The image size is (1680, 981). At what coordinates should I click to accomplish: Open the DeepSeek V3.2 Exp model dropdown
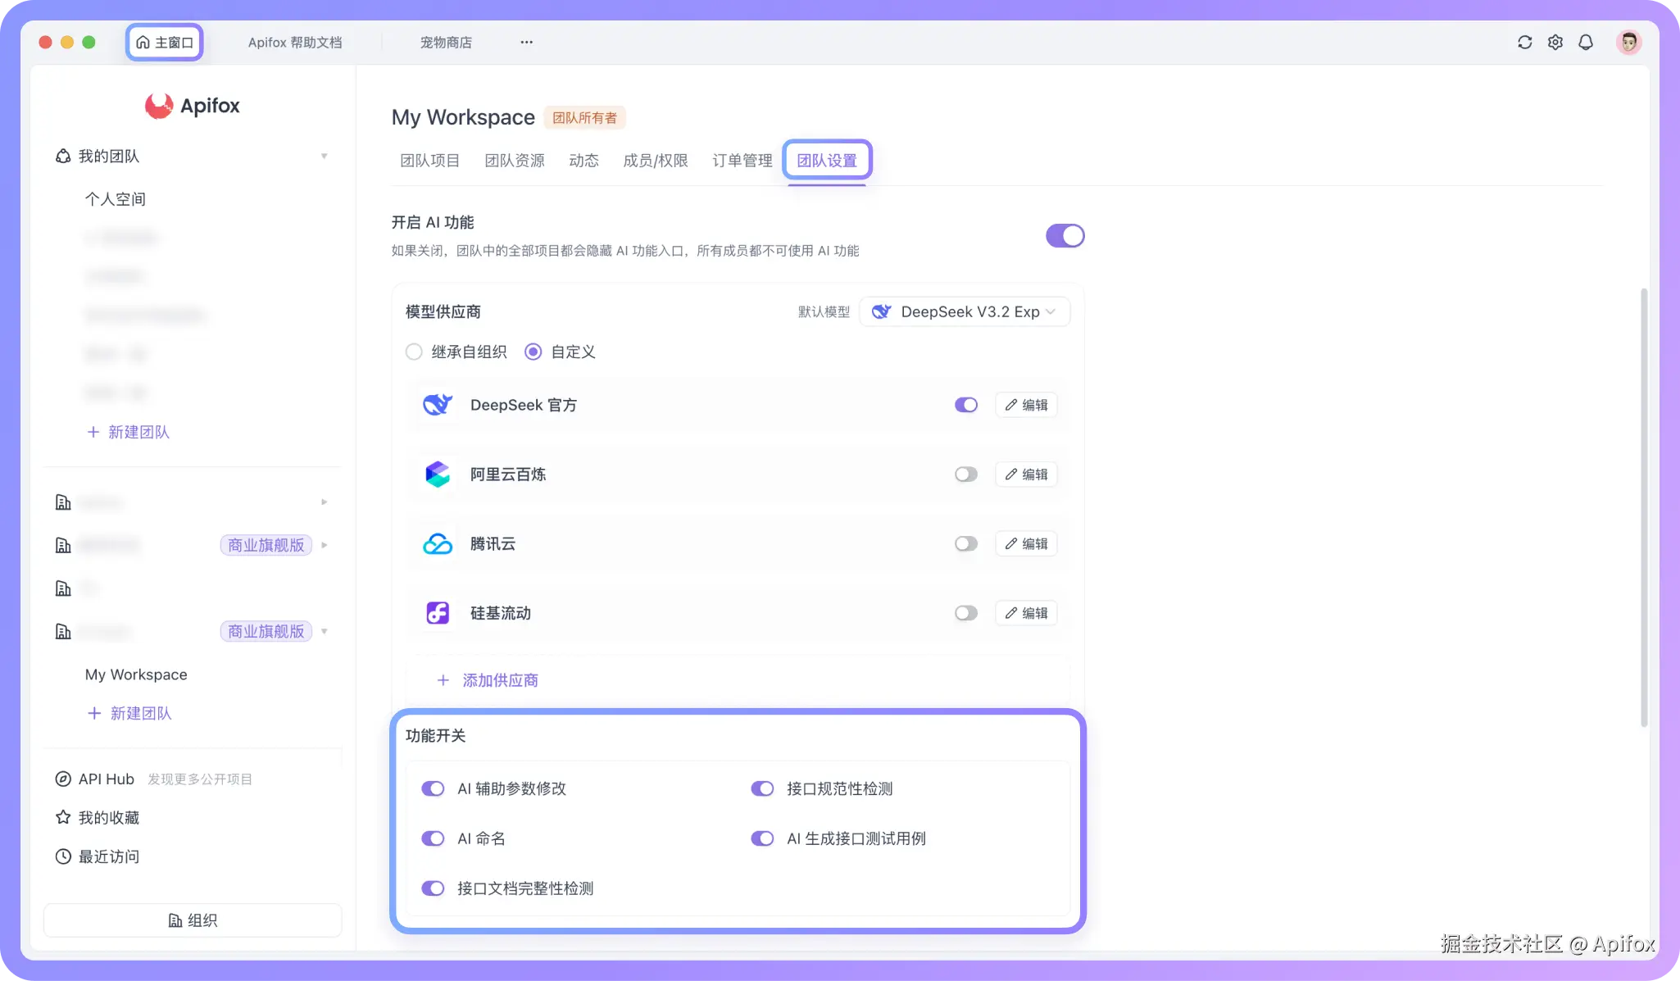(965, 312)
